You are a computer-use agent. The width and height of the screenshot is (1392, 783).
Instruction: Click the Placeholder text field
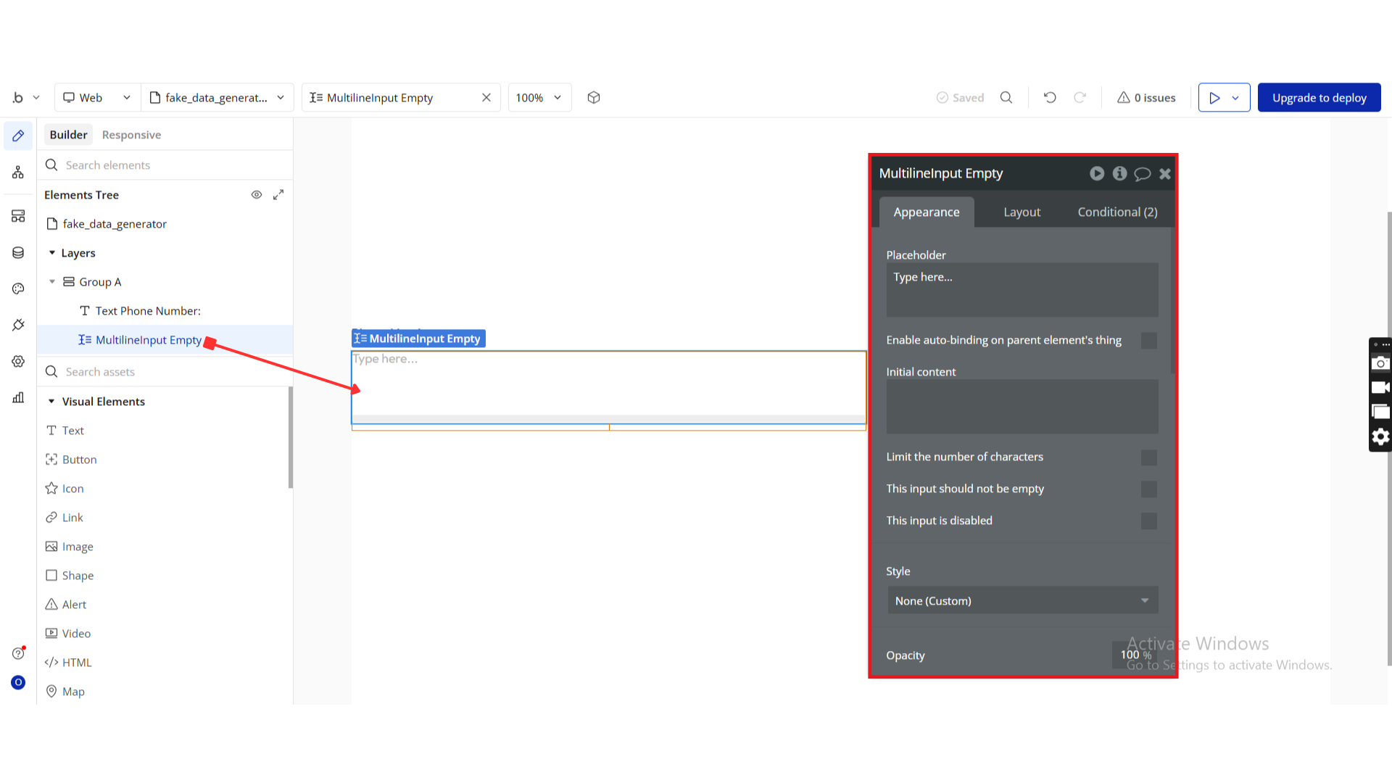tap(1022, 290)
